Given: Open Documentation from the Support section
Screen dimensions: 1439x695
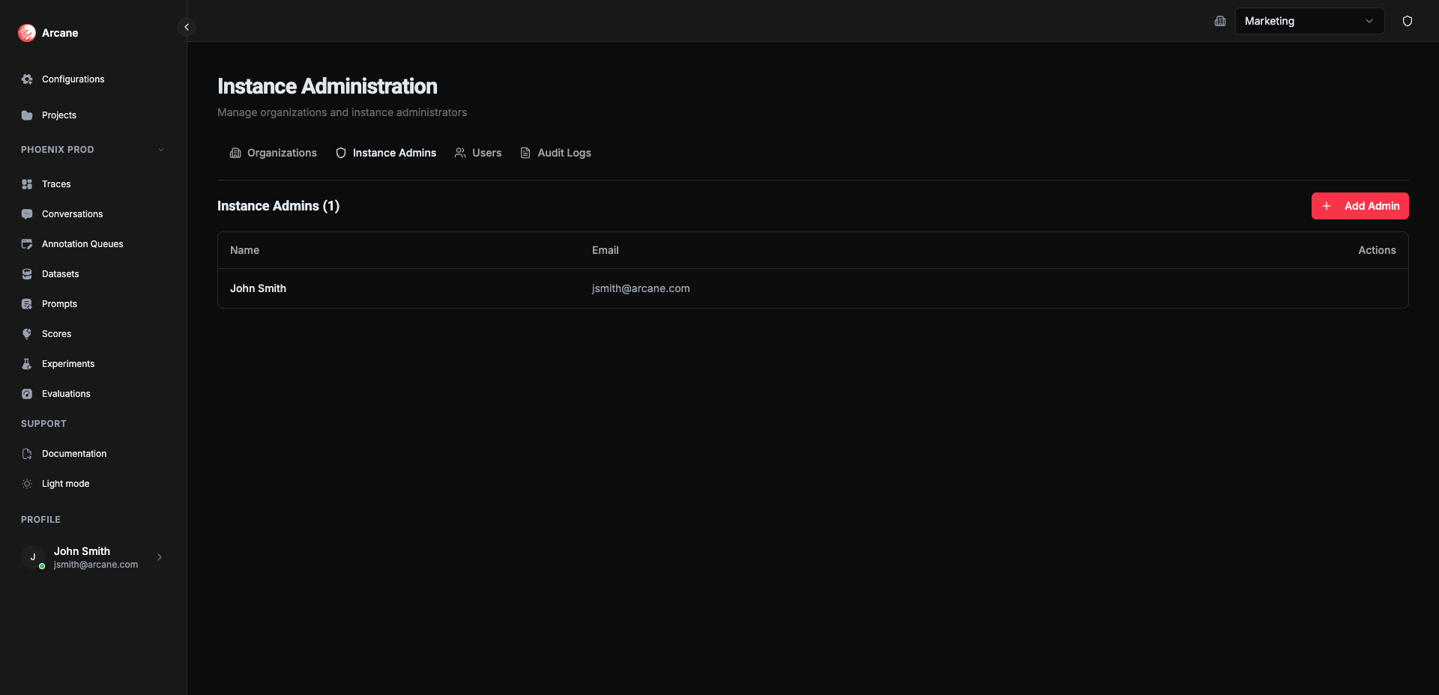Looking at the screenshot, I should (x=73, y=454).
